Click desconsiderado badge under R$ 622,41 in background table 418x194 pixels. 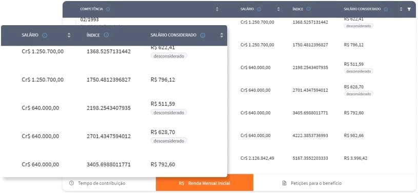[x=359, y=26]
